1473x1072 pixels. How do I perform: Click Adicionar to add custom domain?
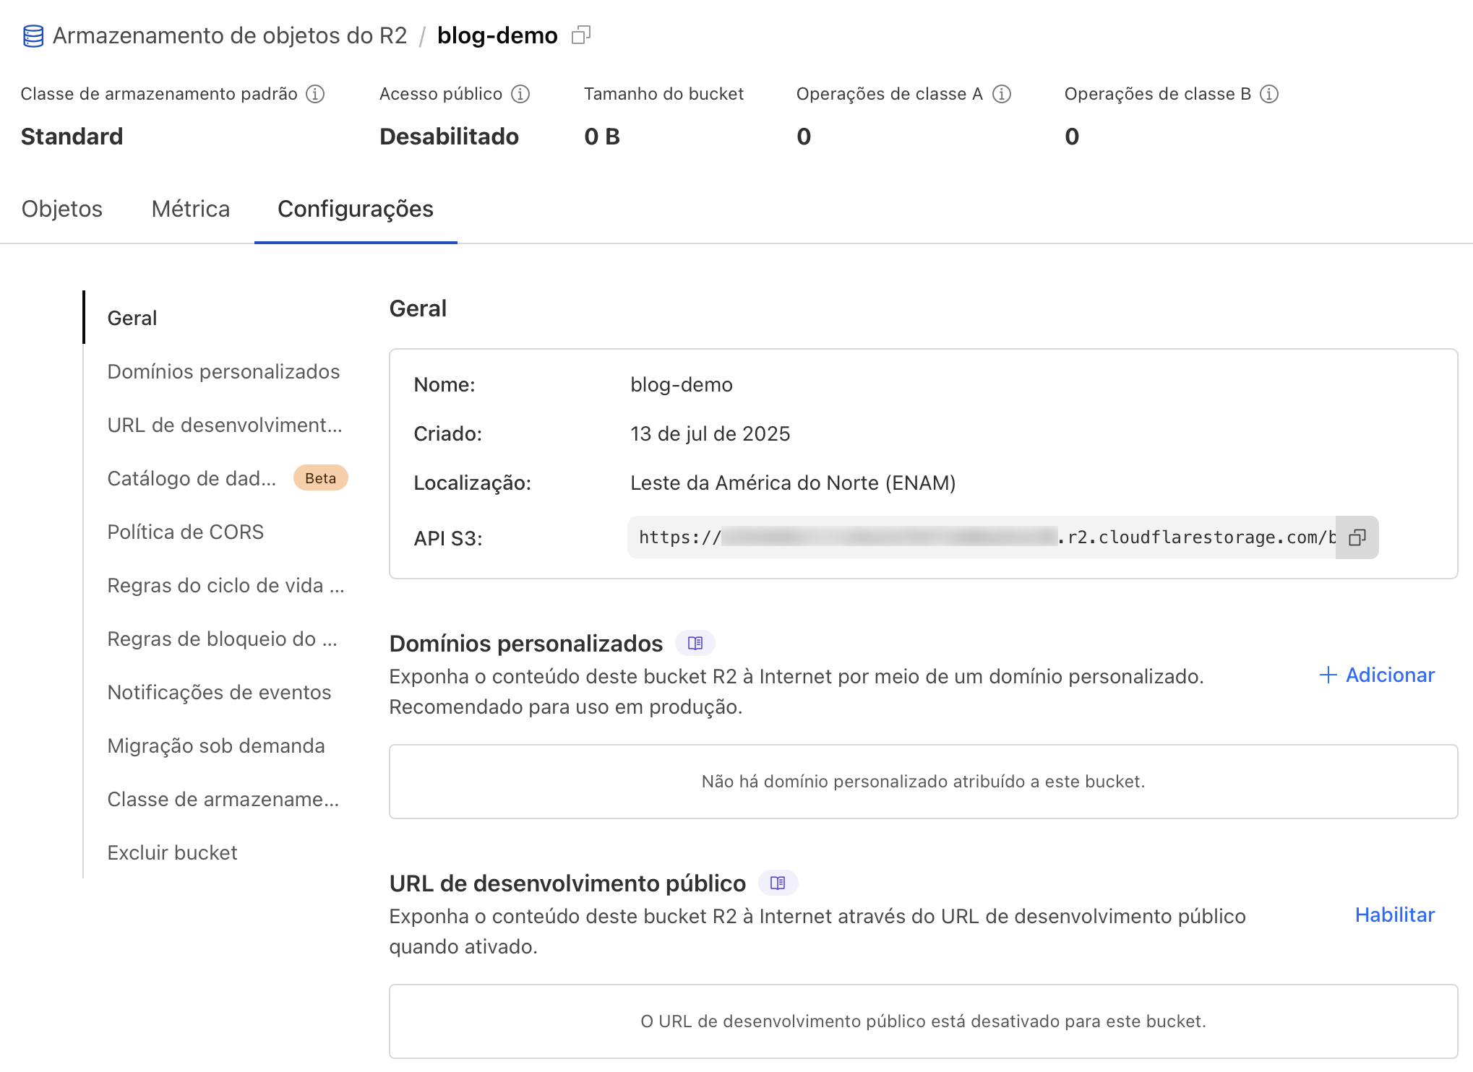point(1377,675)
